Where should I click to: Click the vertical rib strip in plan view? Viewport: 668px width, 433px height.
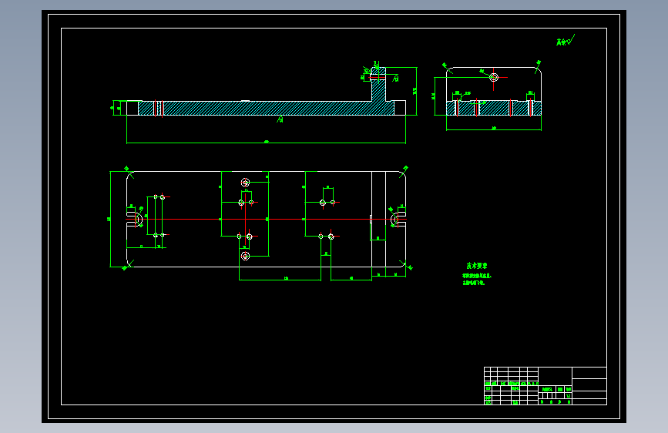379,219
